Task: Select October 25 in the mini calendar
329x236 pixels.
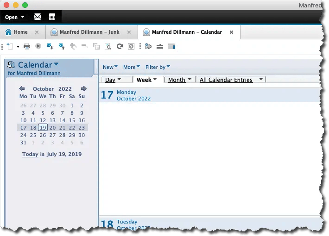Action: (x=33, y=135)
